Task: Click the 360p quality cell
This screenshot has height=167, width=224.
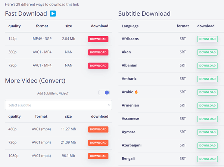Action: point(12,52)
